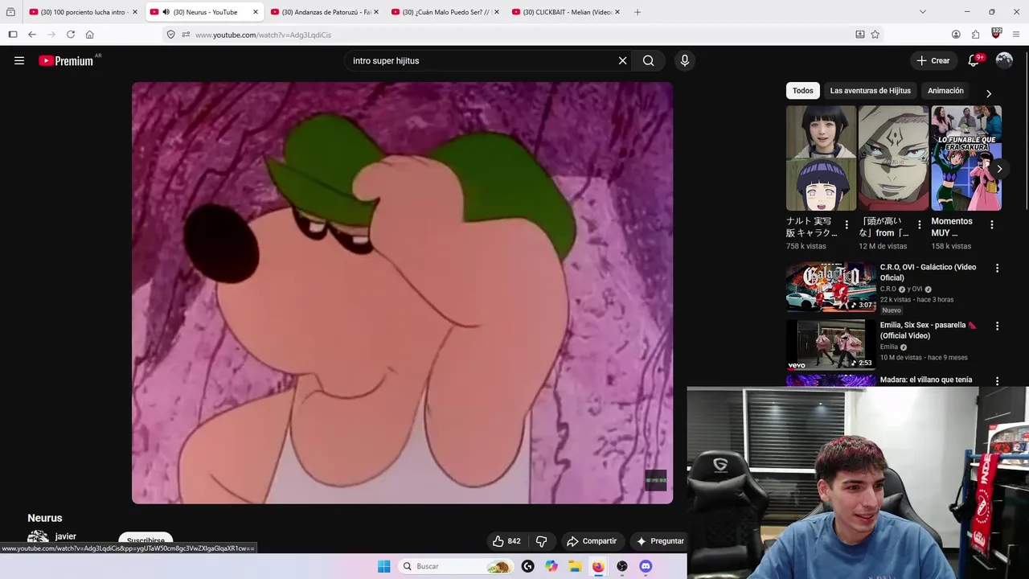Open the Galáctico video thumbnail
The height and width of the screenshot is (579, 1029).
coord(831,287)
